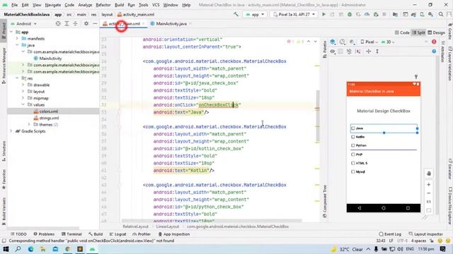453x254 pixels.
Task: Click Expand All in the Project panel
Action: tap(67, 23)
